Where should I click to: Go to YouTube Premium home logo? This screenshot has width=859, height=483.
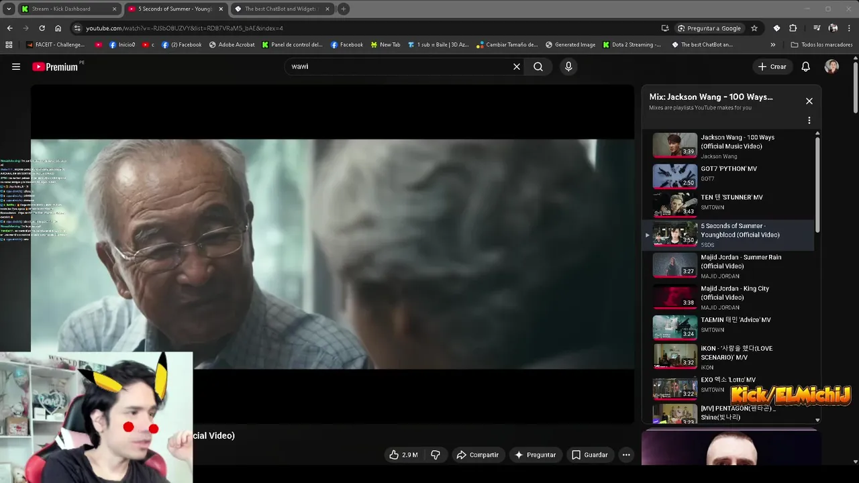[56, 66]
